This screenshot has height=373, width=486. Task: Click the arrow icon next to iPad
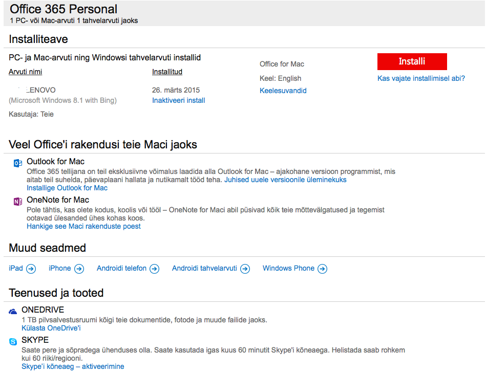(31, 269)
